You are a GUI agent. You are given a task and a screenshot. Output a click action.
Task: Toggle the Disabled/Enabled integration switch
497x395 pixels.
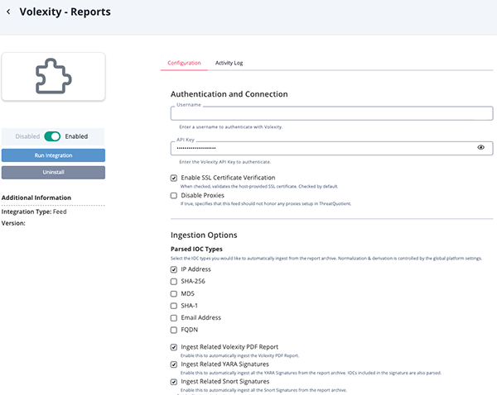(x=52, y=136)
